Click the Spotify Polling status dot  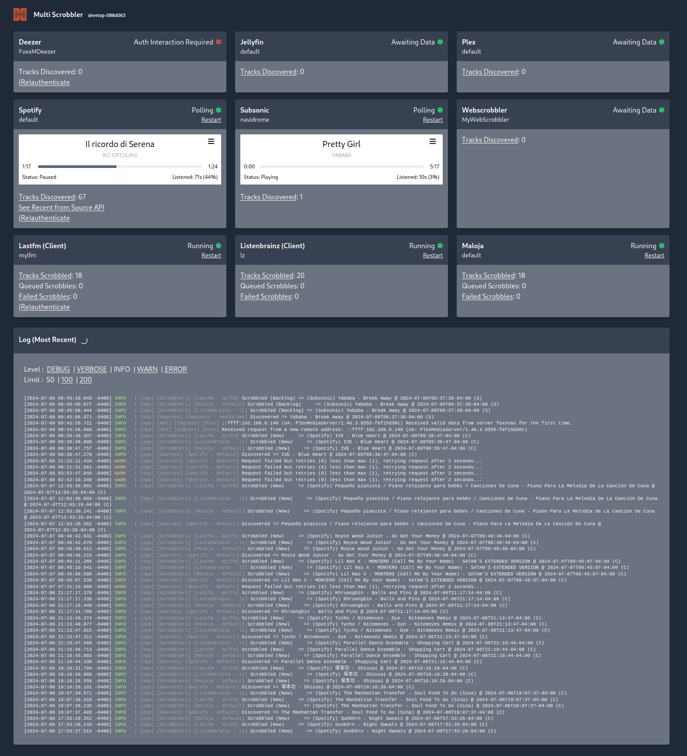coord(219,110)
